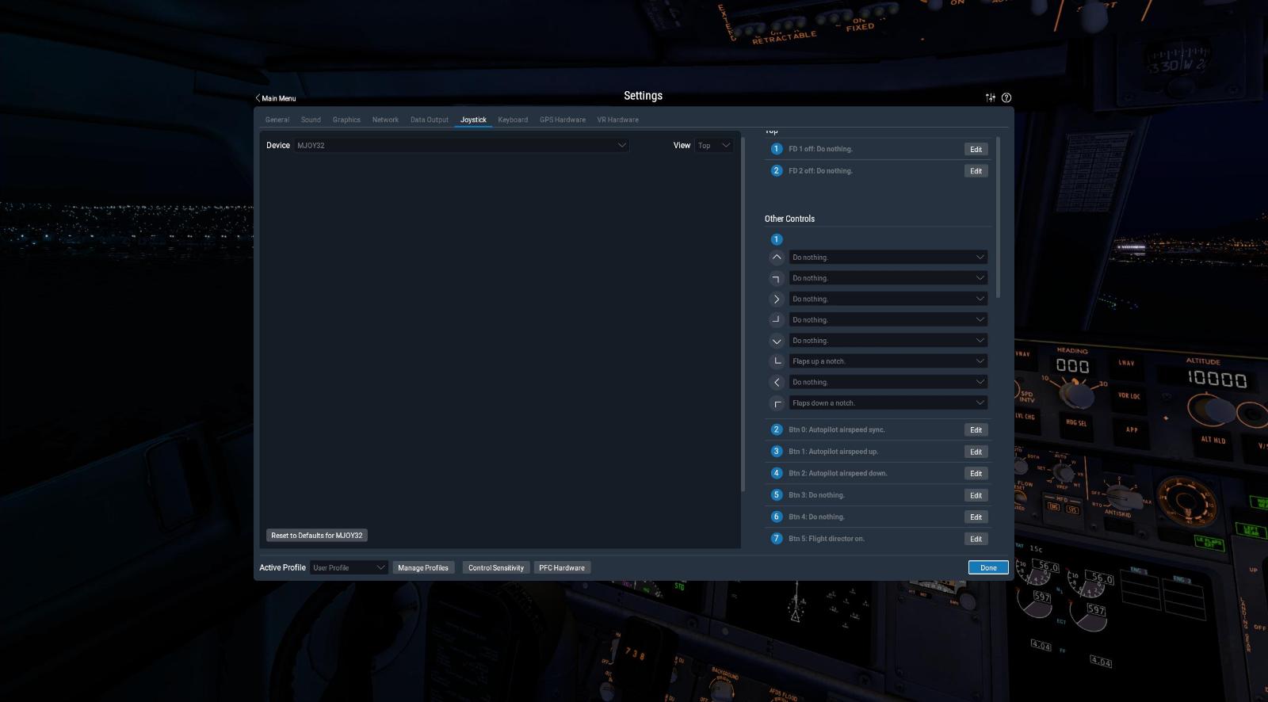Click the device view panel scrollbar

pyautogui.click(x=743, y=315)
